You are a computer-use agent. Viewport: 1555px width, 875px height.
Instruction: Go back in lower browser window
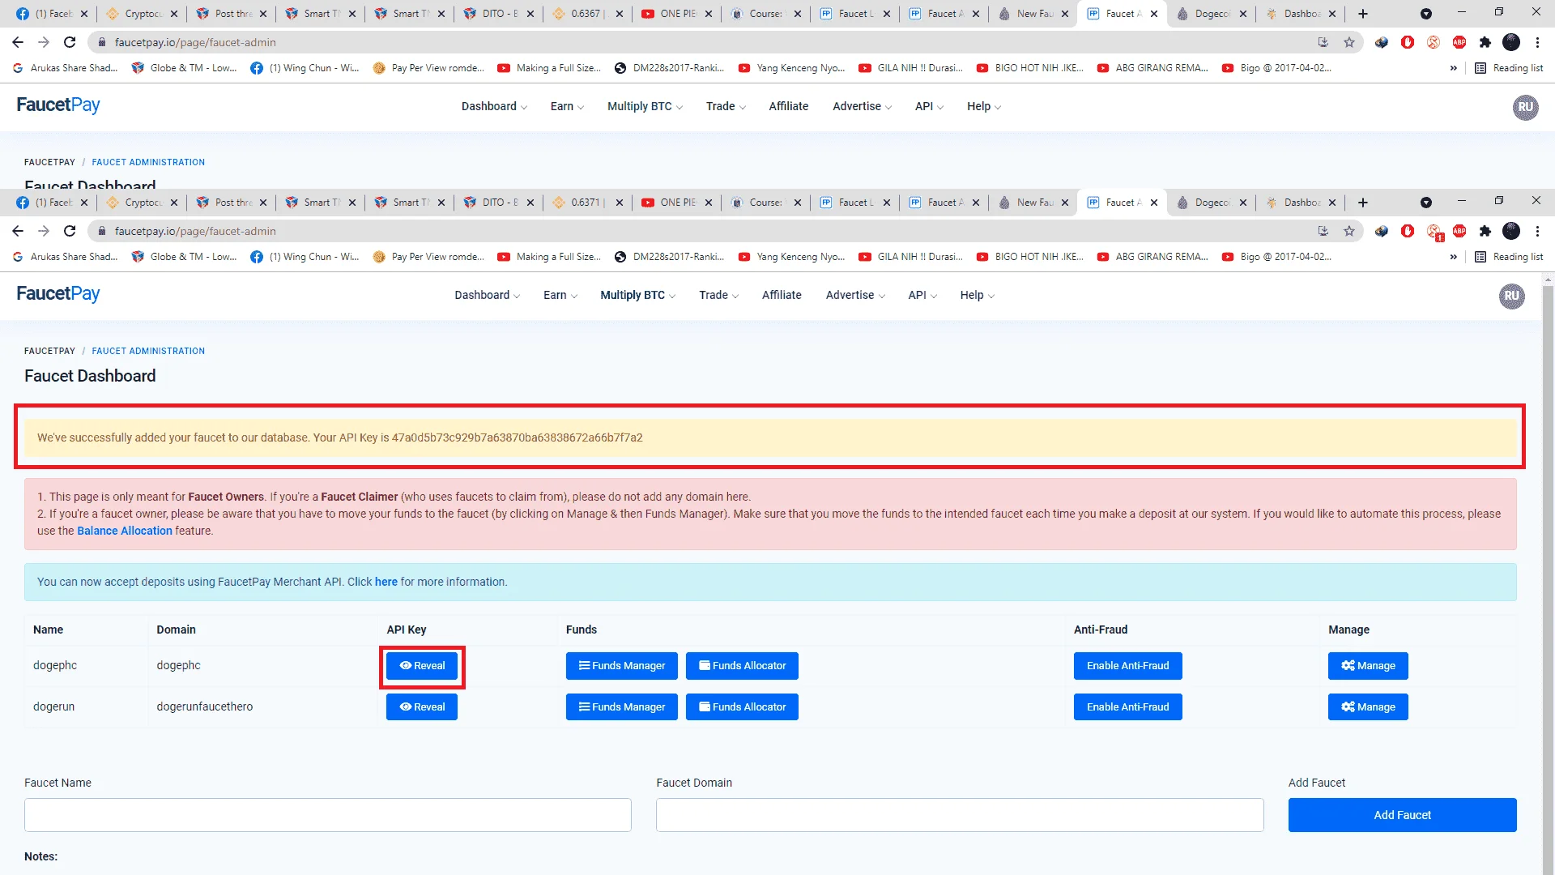pos(18,232)
